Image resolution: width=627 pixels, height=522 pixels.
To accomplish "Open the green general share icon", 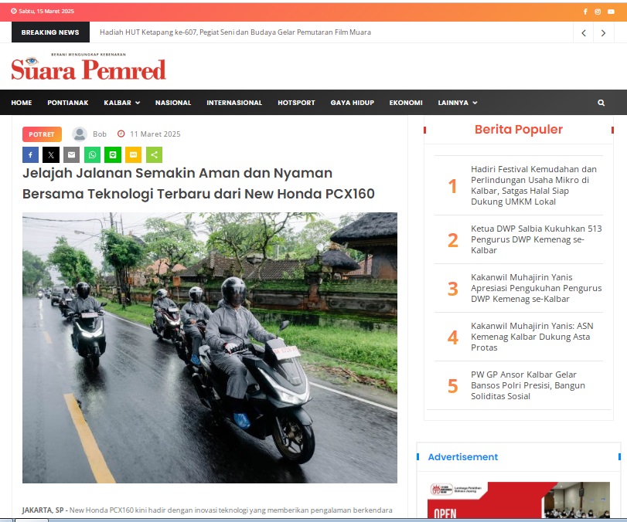I will point(154,155).
